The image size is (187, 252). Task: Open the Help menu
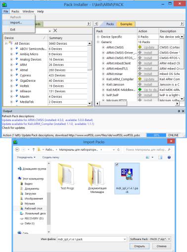click(x=41, y=11)
